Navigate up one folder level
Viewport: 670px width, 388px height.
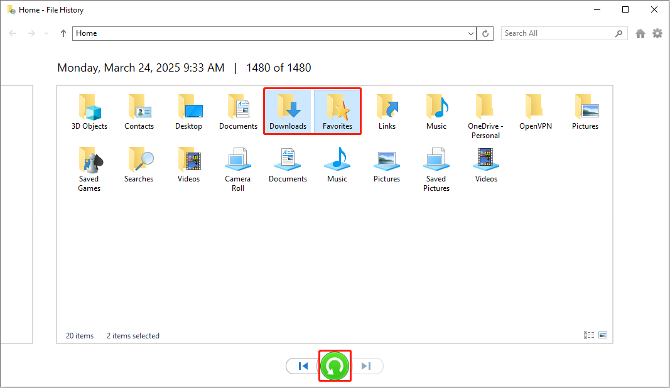click(63, 33)
